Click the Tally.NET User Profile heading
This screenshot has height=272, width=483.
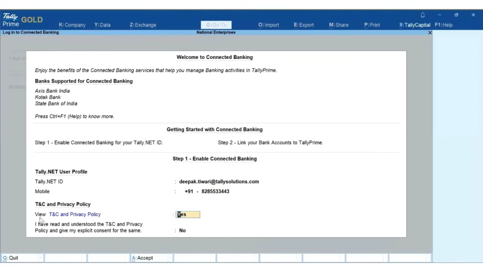61,172
